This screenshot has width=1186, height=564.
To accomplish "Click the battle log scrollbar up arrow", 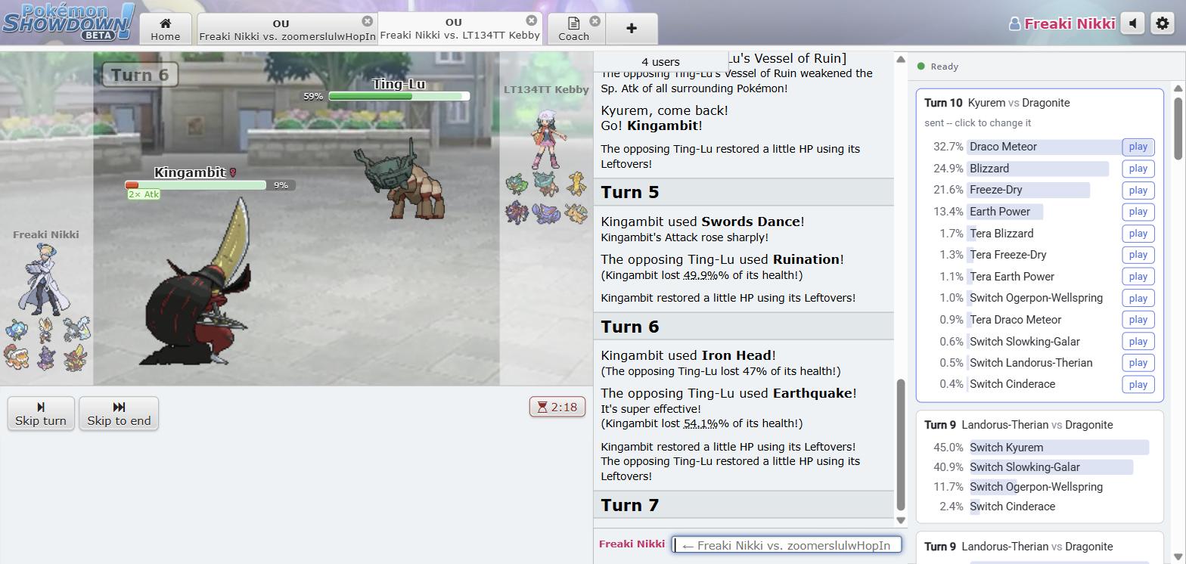I will click(900, 60).
